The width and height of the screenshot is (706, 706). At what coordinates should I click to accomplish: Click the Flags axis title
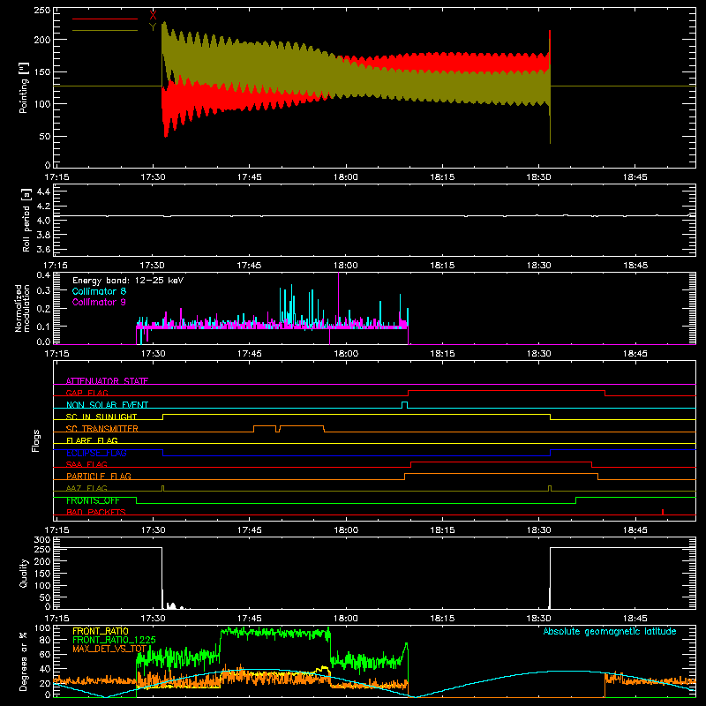click(35, 440)
